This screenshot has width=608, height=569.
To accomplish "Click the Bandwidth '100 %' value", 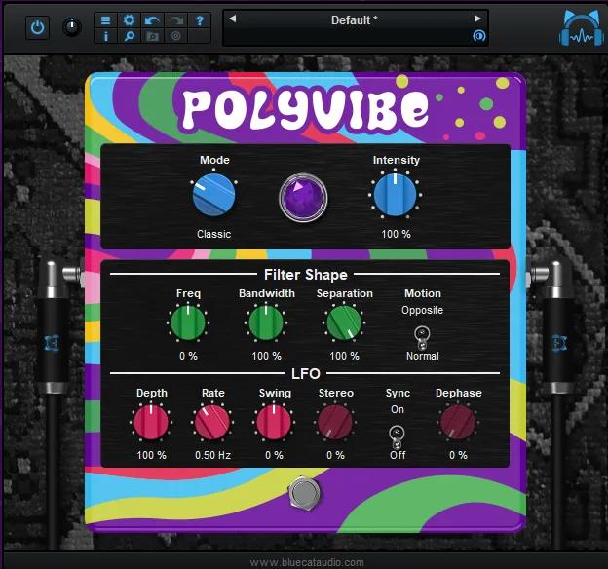I will coord(266,356).
